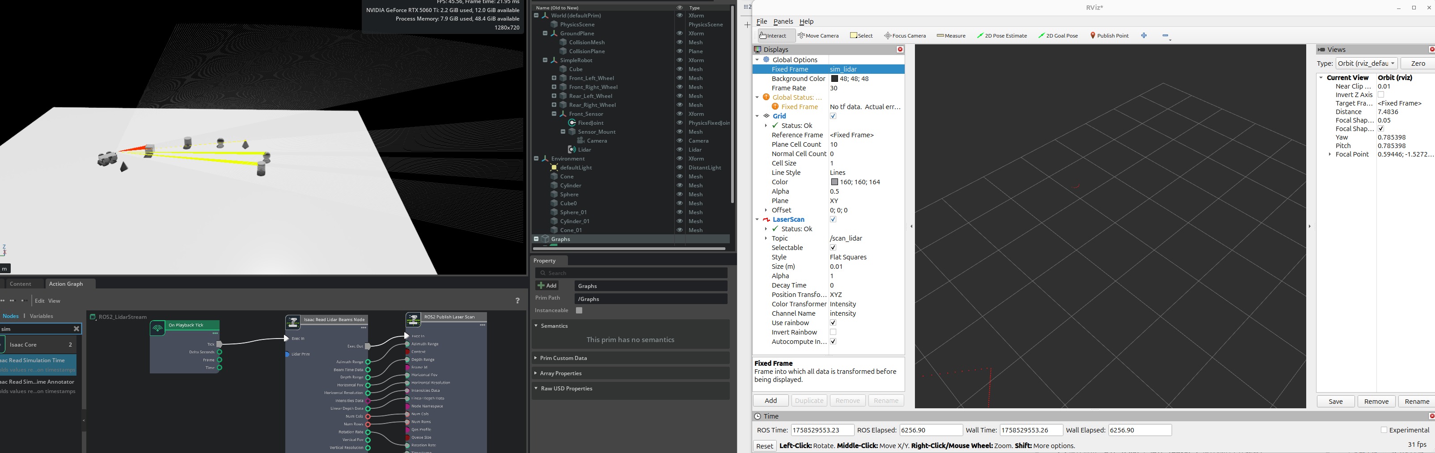The width and height of the screenshot is (1435, 453).
Task: Click Remove button in Views panel
Action: tap(1376, 402)
